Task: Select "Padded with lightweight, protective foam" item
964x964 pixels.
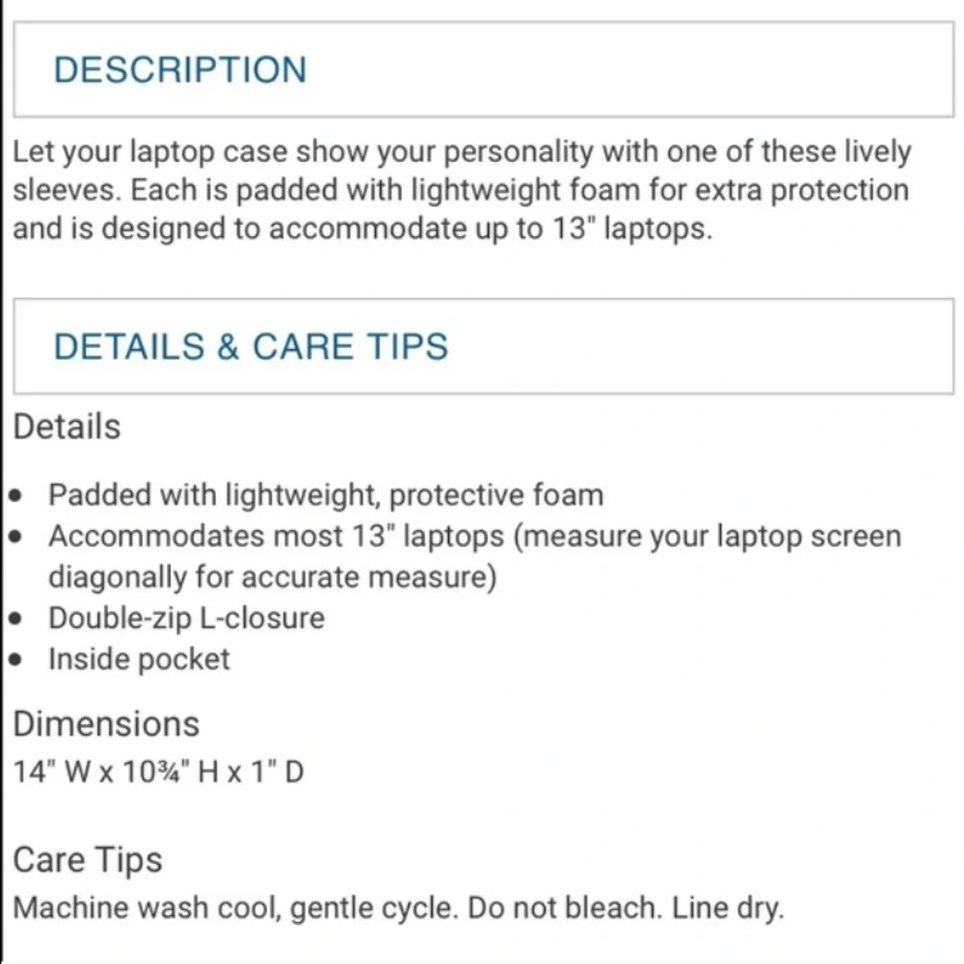Action: coord(326,495)
